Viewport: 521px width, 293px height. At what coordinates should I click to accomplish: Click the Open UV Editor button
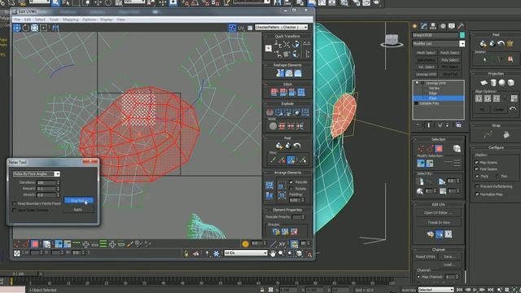(x=438, y=212)
